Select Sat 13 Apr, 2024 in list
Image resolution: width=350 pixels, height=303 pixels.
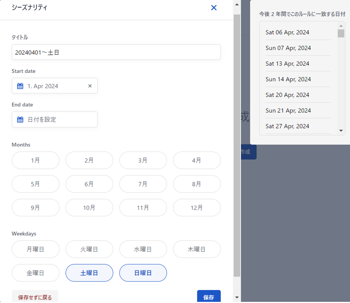[287, 64]
